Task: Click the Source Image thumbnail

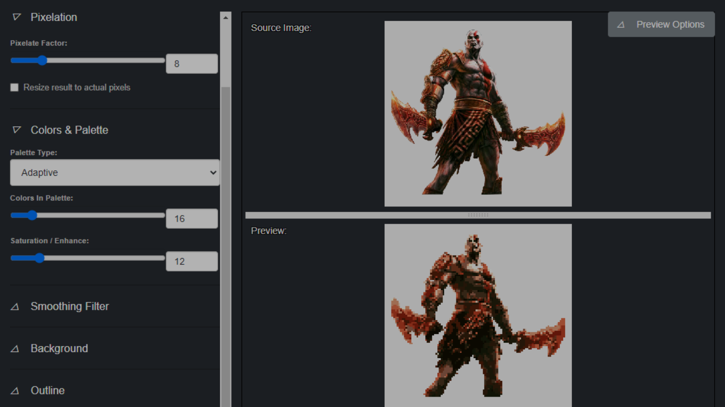Action: click(478, 114)
